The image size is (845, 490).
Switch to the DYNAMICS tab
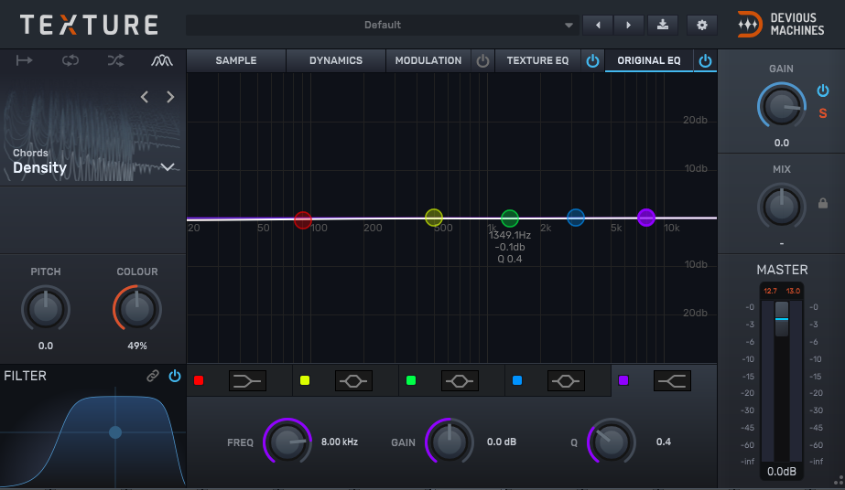click(x=336, y=60)
